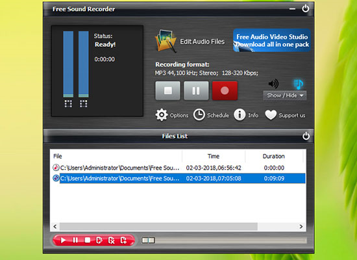Screen dimensions: 357x260
Task: Play the selected file in files list
Action: pos(63,240)
